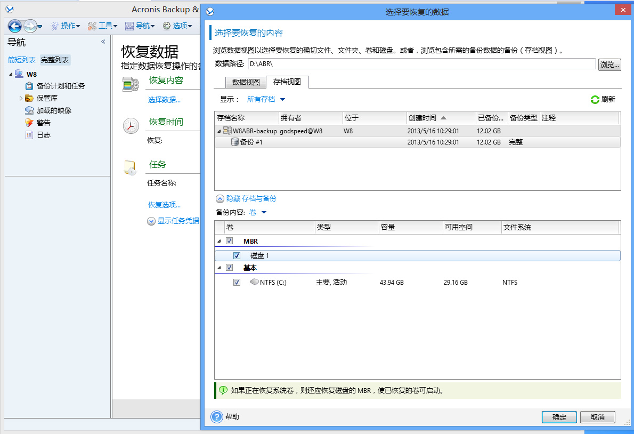634x434 pixels.
Task: Collapse the 基本 group in volume list
Action: click(219, 268)
